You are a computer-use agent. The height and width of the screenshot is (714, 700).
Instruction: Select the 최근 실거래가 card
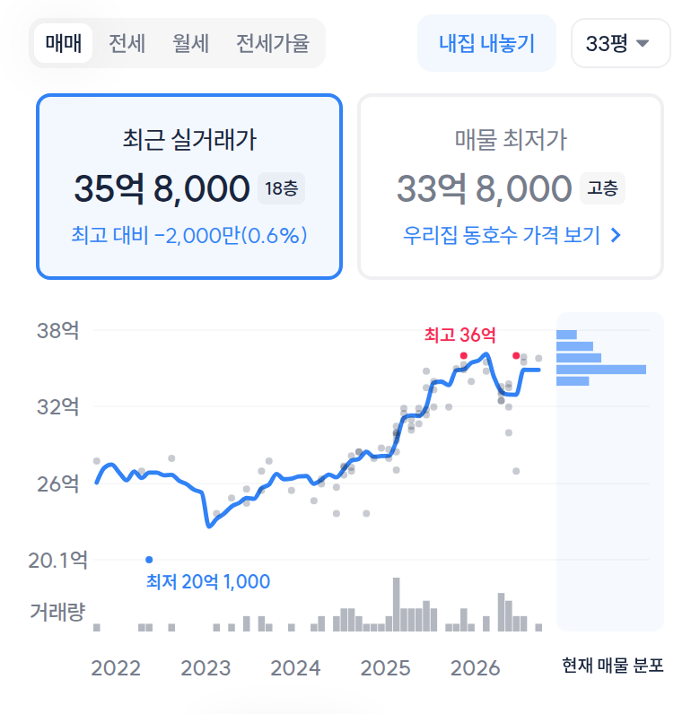pos(189,187)
